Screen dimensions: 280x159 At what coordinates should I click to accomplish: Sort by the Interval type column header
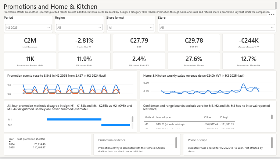pos(164,117)
